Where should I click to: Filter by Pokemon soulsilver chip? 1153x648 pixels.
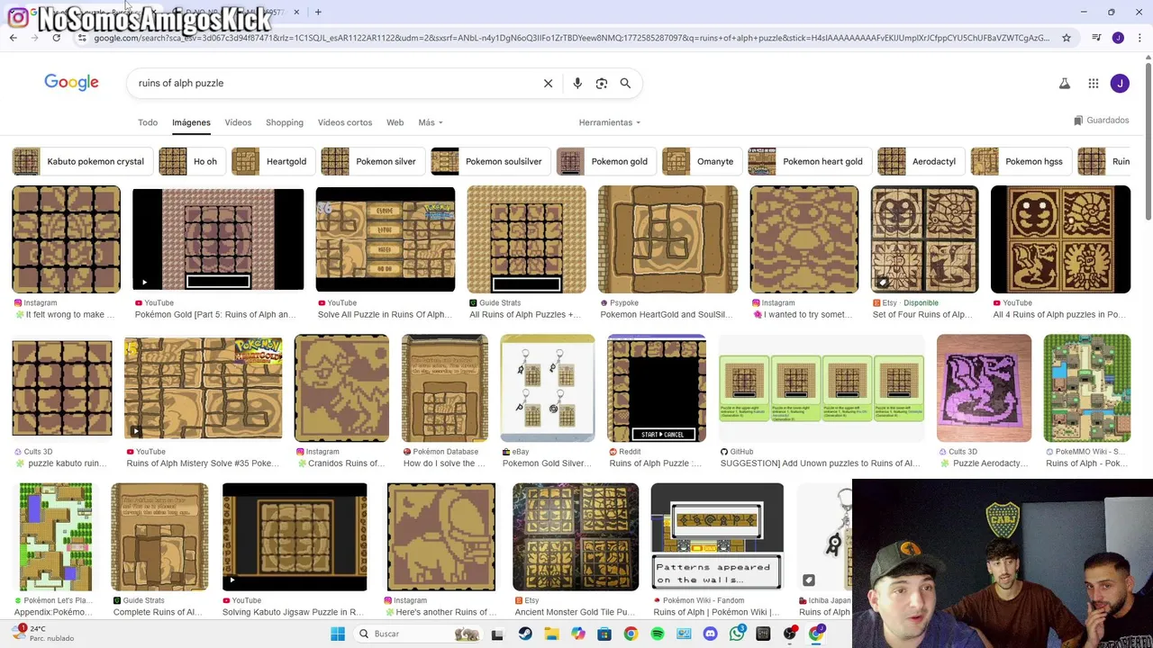[489, 161]
